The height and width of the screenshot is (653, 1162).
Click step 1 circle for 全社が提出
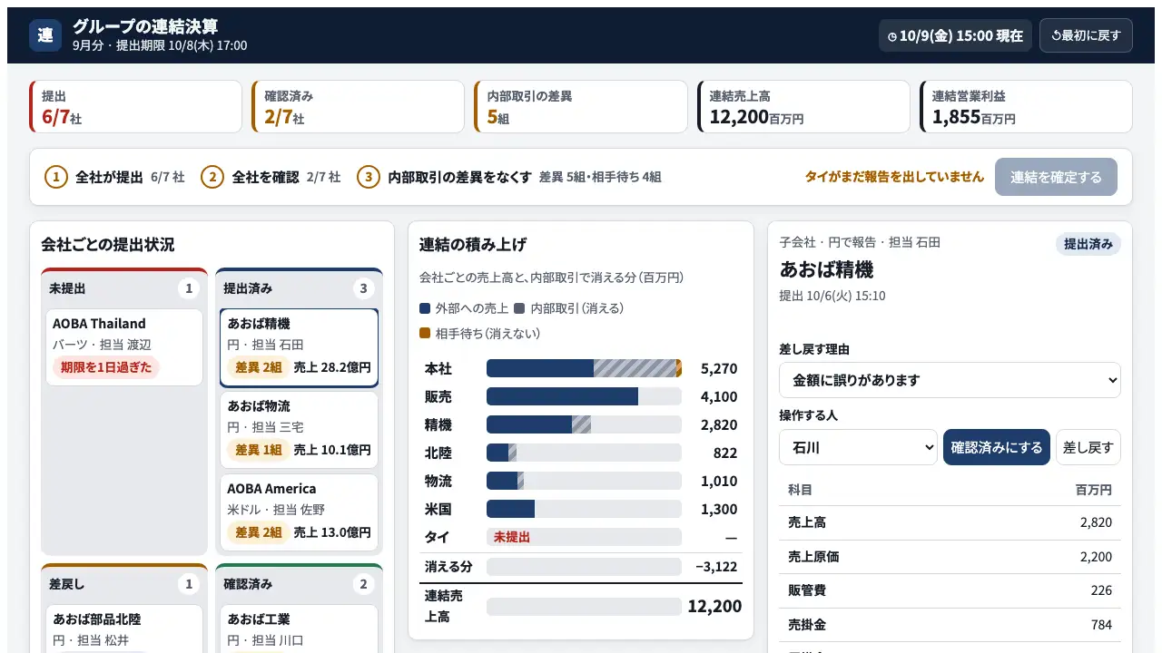pos(56,177)
